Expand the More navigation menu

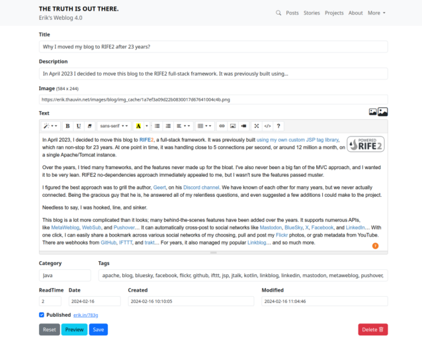tap(376, 13)
